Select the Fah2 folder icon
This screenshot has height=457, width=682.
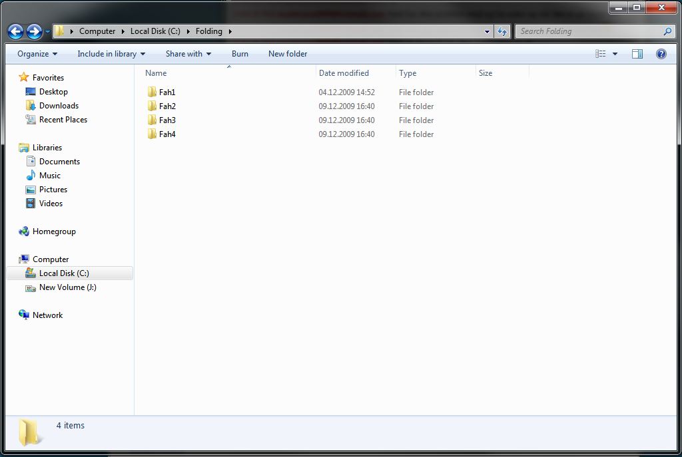(x=152, y=106)
